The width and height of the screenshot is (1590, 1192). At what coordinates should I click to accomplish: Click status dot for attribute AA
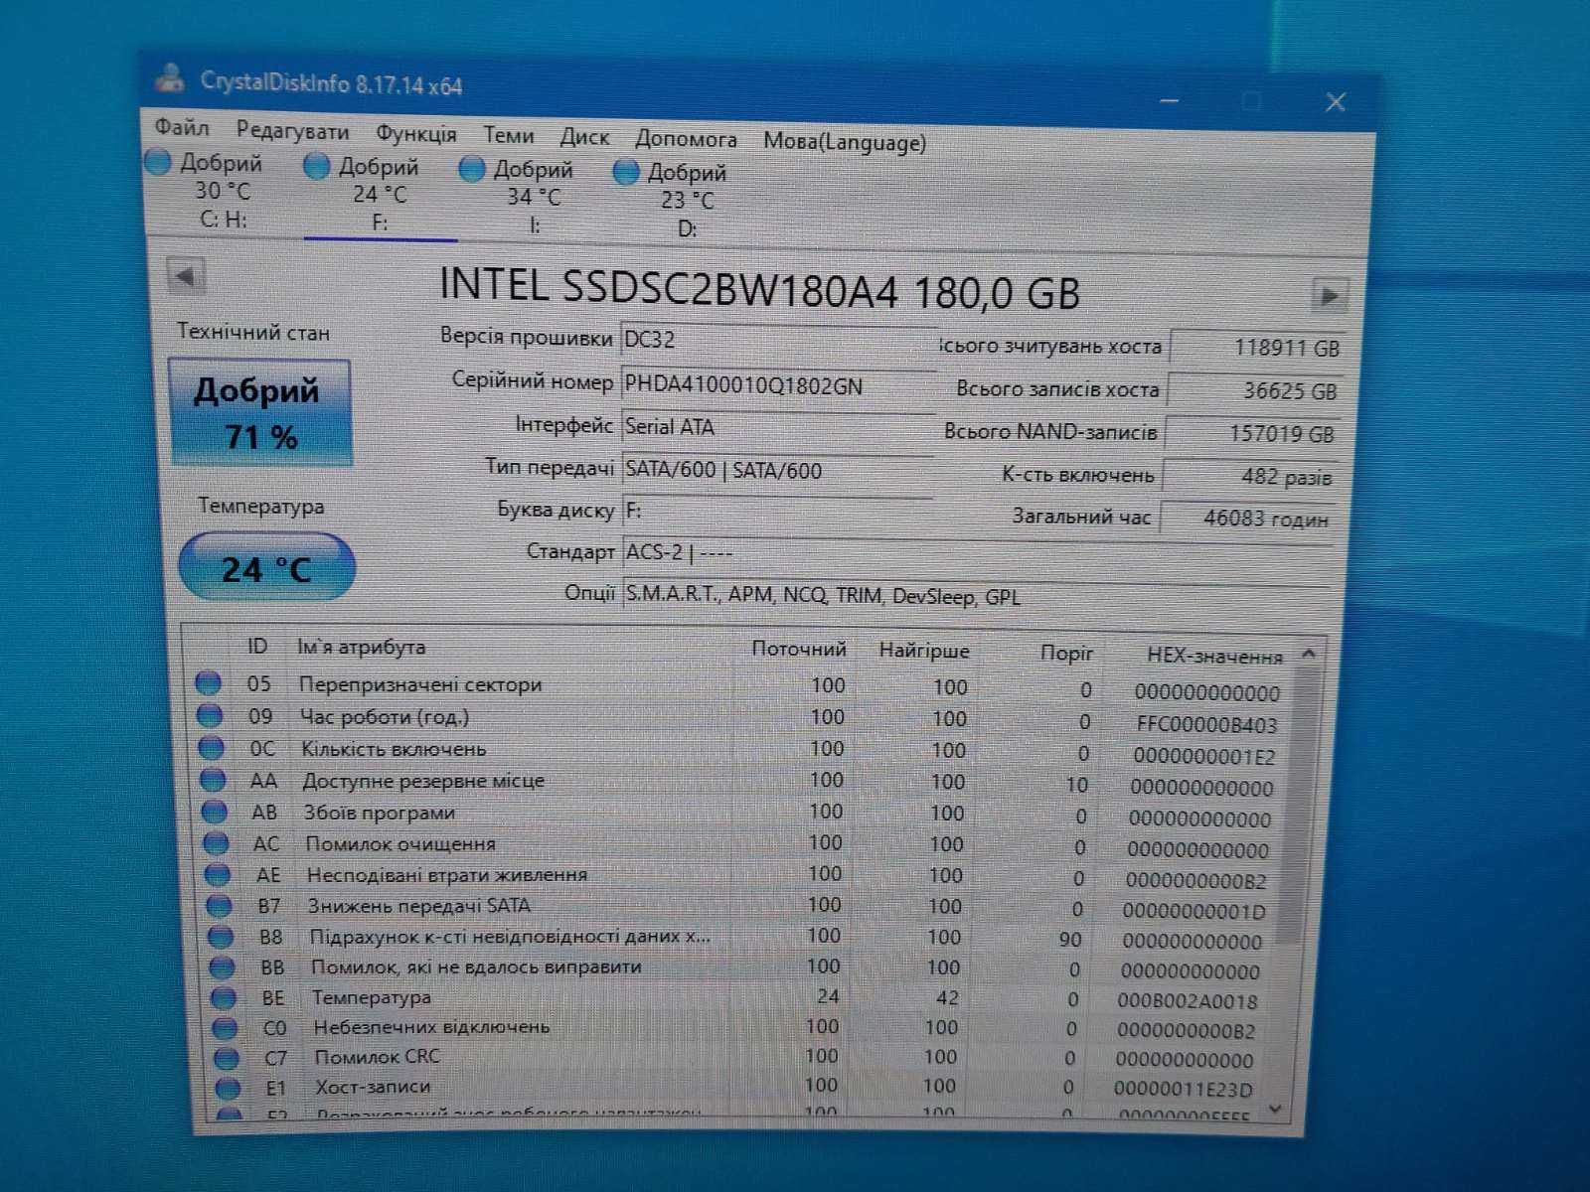[213, 779]
